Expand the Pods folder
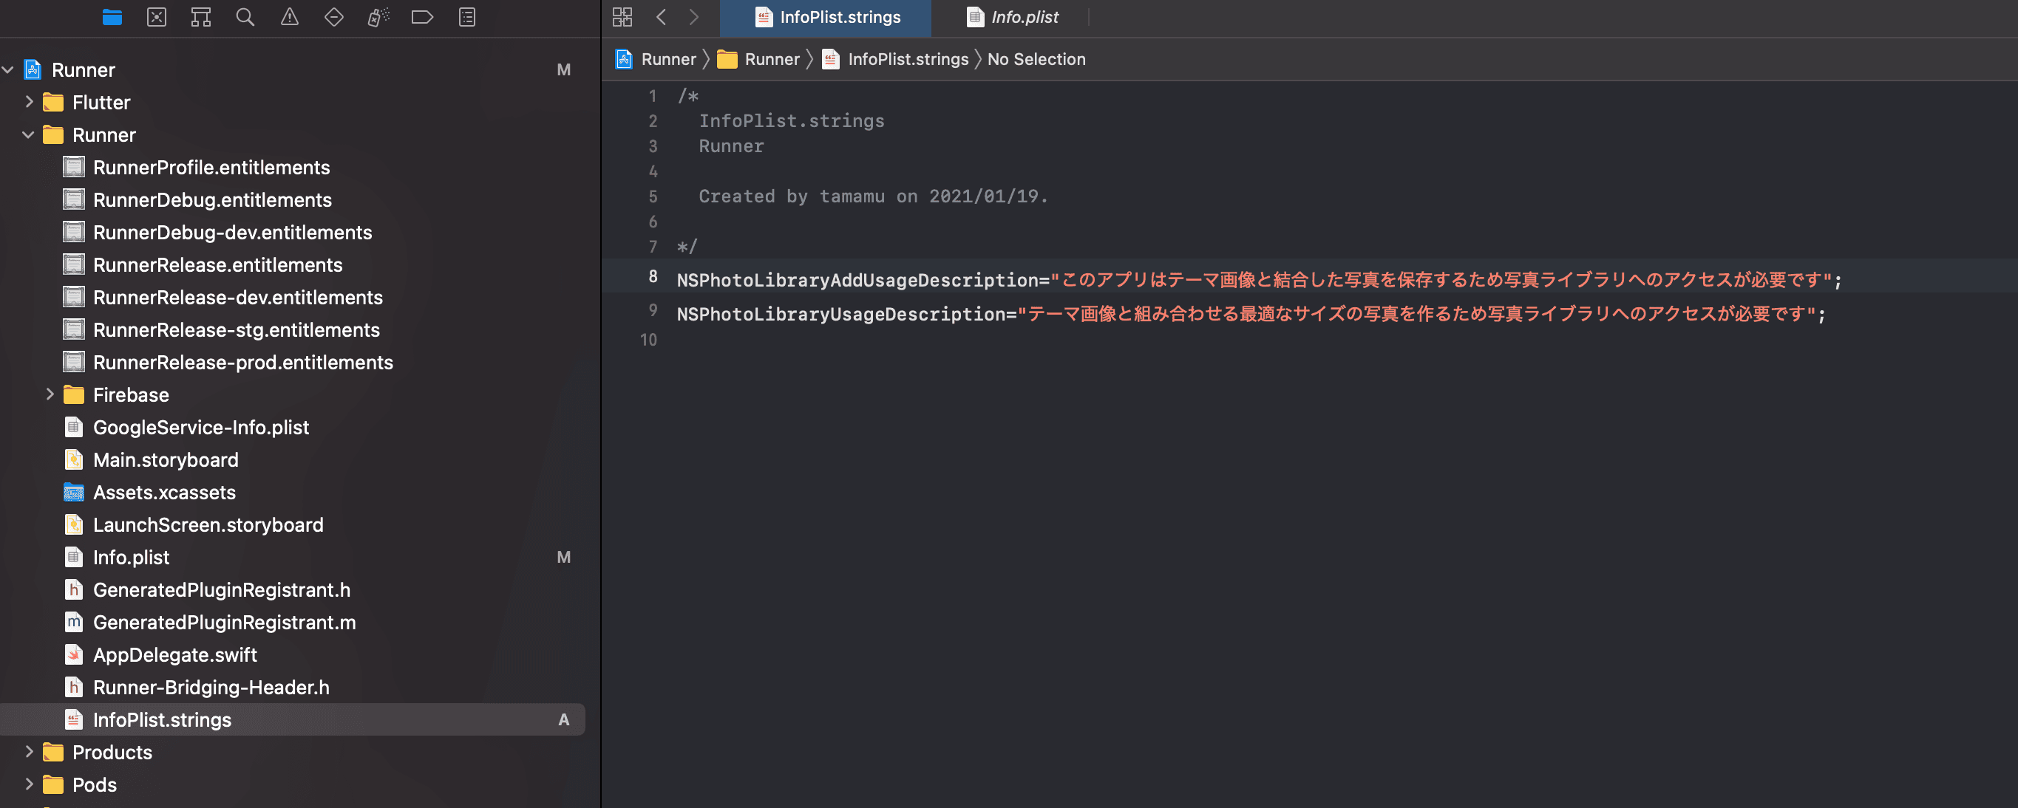Image resolution: width=2018 pixels, height=808 pixels. tap(29, 784)
